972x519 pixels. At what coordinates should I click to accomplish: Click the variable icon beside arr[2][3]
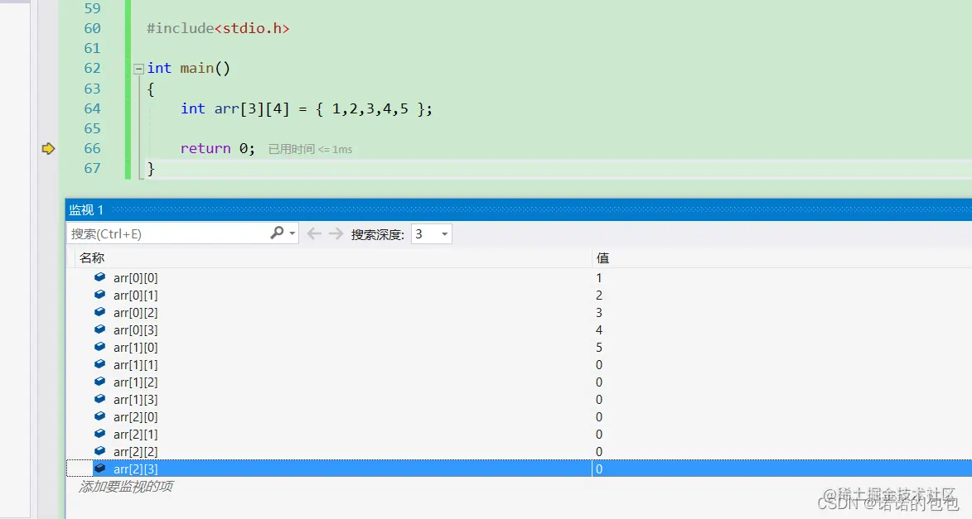[99, 469]
